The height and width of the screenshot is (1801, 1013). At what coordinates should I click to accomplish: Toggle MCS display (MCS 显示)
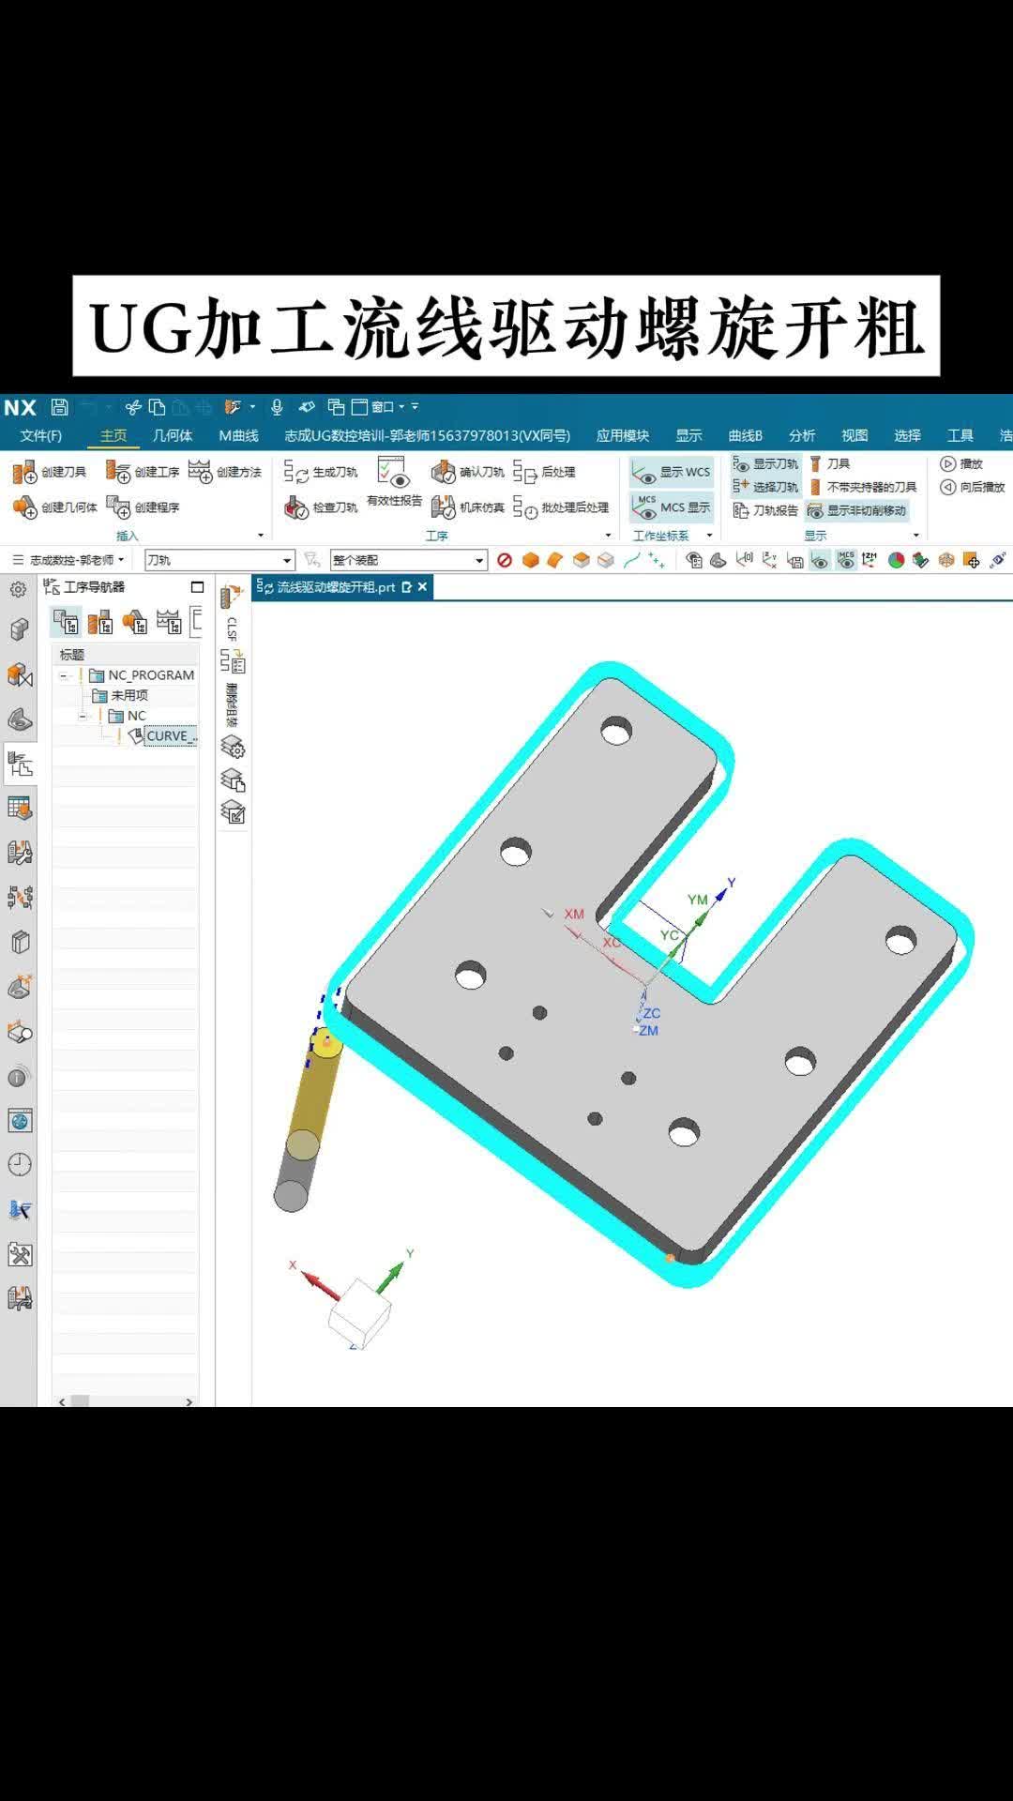(x=672, y=507)
